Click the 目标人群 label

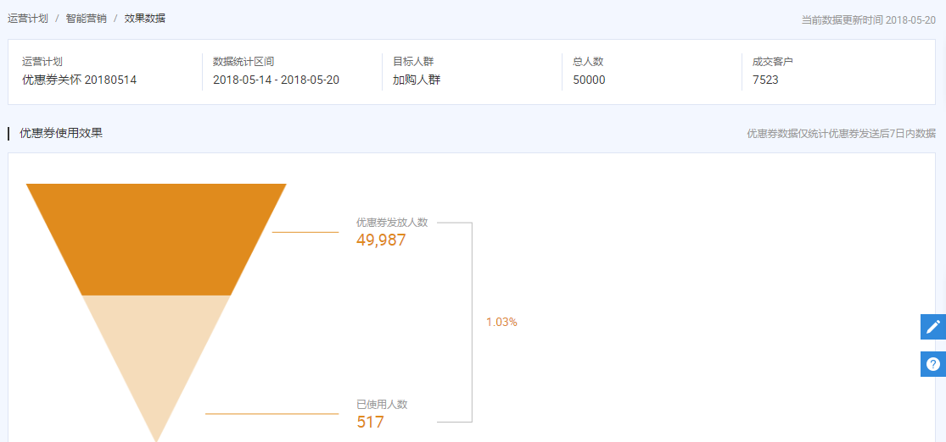click(413, 62)
